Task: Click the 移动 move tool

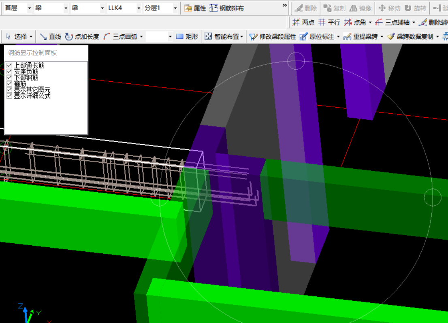Action: tap(389, 8)
